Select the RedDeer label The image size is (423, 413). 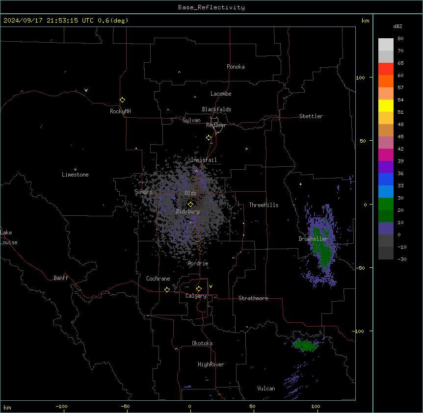tap(216, 125)
